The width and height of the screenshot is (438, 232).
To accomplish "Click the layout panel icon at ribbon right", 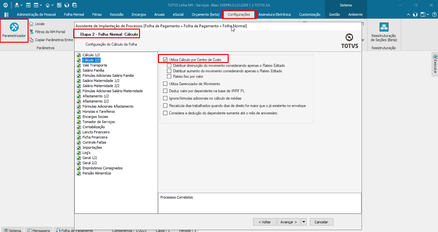I will click(x=423, y=14).
